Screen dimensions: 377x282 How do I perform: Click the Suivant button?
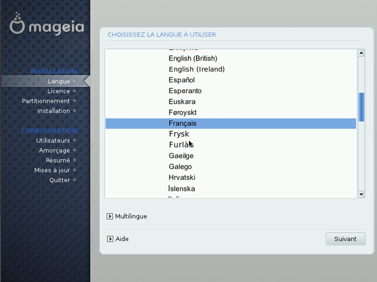346,239
